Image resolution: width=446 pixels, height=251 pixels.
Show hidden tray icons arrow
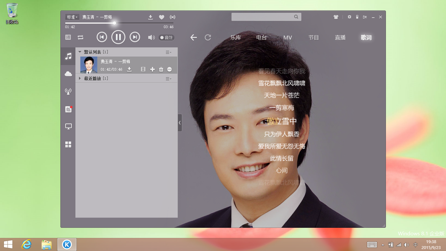point(383,244)
